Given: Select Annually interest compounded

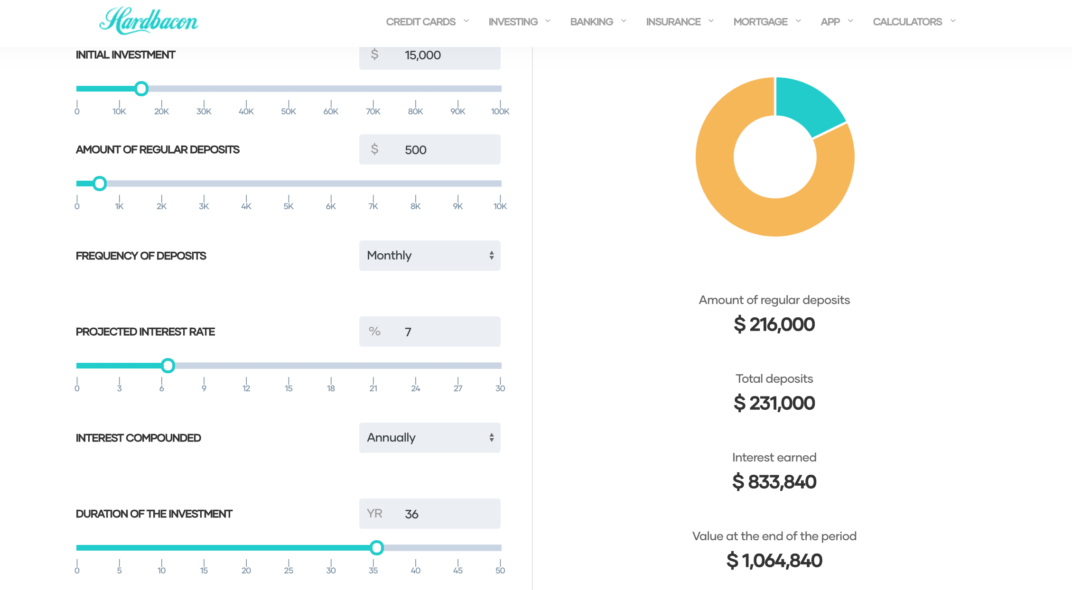Looking at the screenshot, I should click(429, 437).
